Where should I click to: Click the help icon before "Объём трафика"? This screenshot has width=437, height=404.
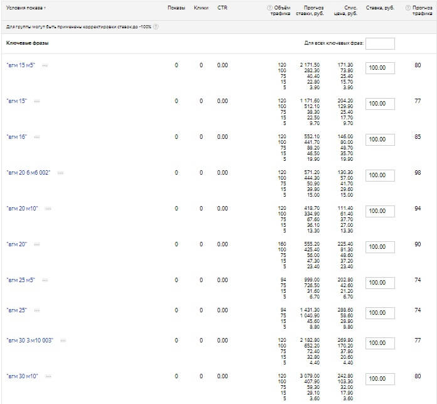pos(270,8)
